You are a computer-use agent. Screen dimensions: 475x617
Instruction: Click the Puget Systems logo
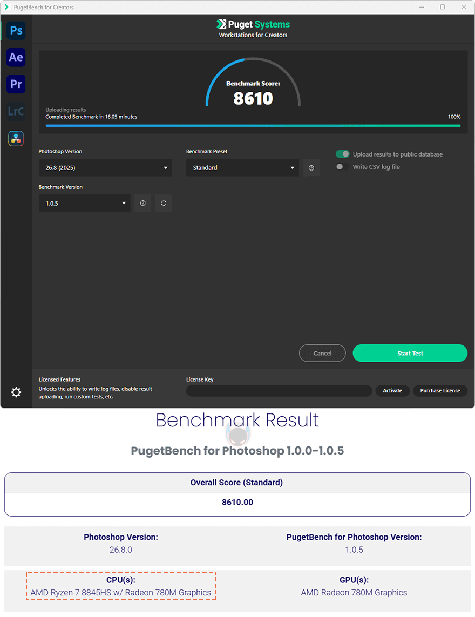point(253,24)
